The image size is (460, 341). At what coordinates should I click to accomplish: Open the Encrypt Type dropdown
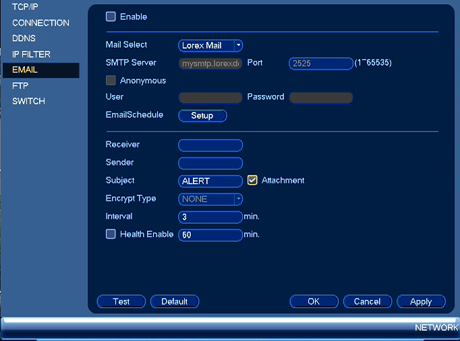210,199
